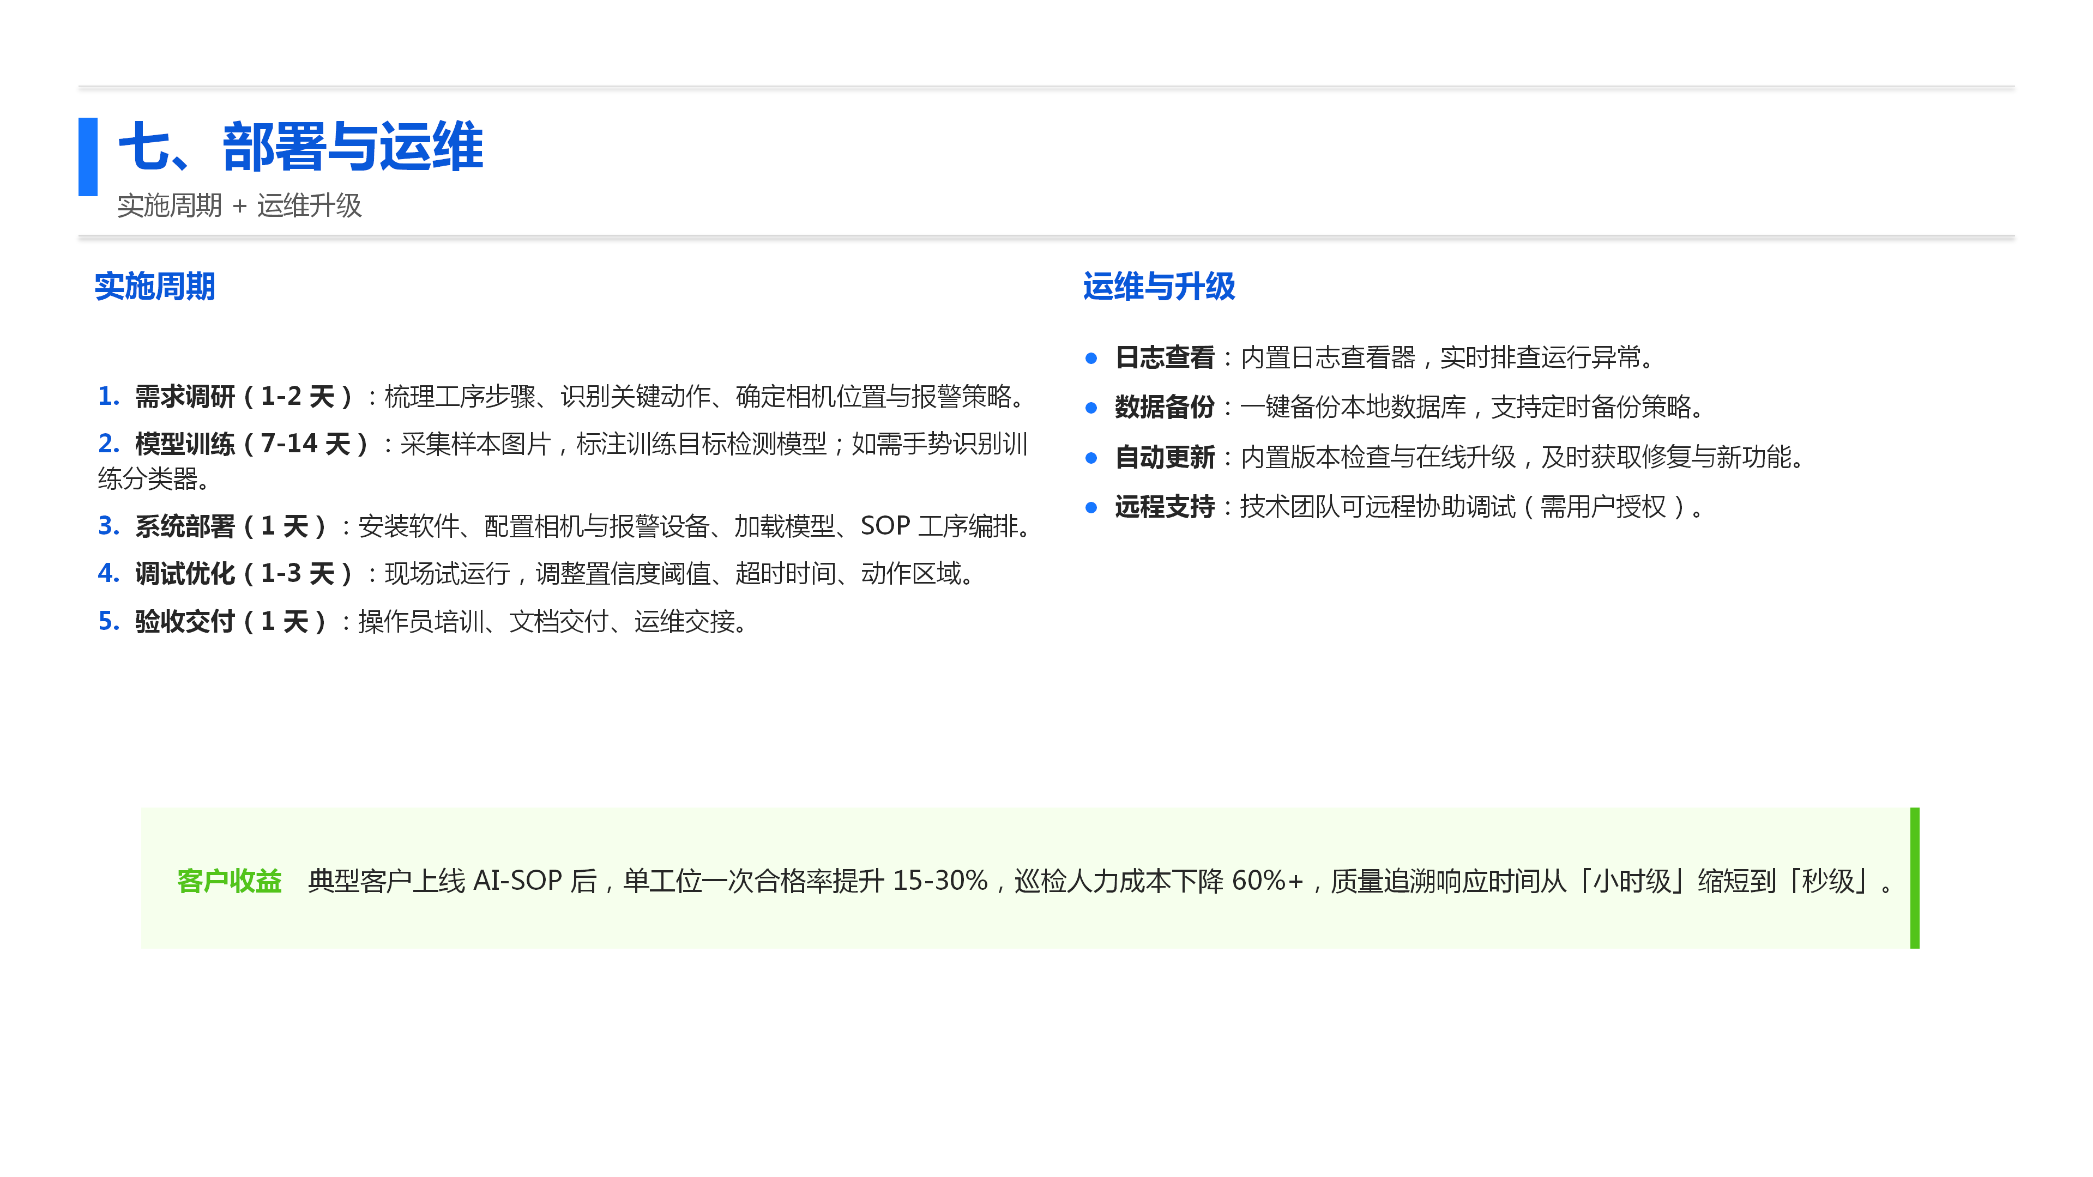2093x1177 pixels.
Task: Click the subtitle 实施周期 + 运维升级
Action: (240, 205)
